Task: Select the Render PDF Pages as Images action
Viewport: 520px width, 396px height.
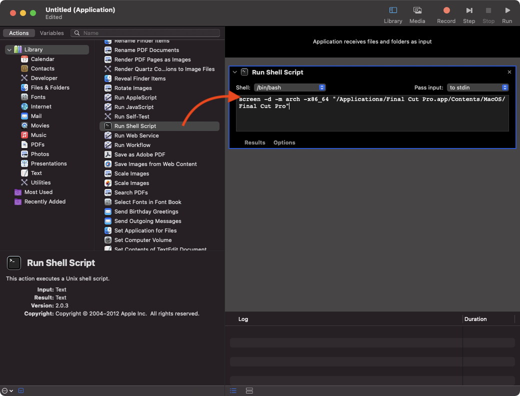Action: 152,59
